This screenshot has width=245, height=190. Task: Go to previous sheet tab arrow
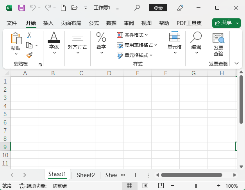12,175
